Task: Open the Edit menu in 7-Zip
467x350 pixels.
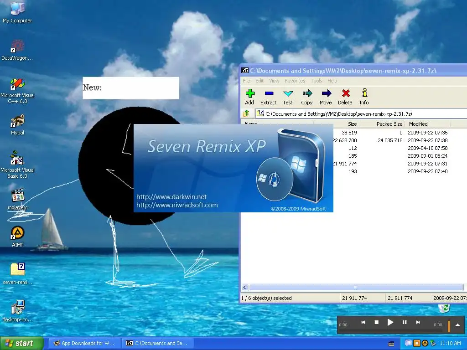Action: pos(259,81)
